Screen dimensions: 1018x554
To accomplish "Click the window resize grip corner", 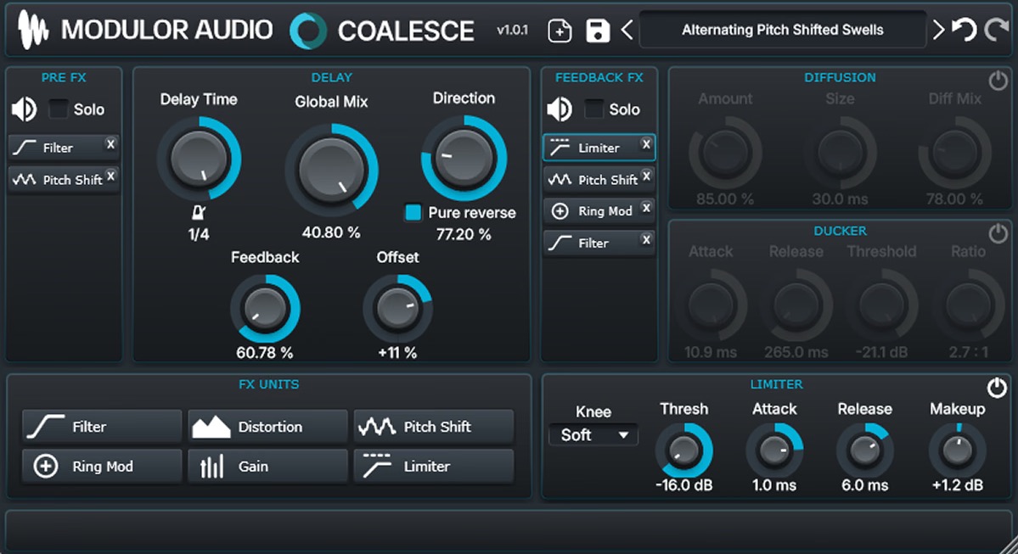I will (x=1010, y=546).
